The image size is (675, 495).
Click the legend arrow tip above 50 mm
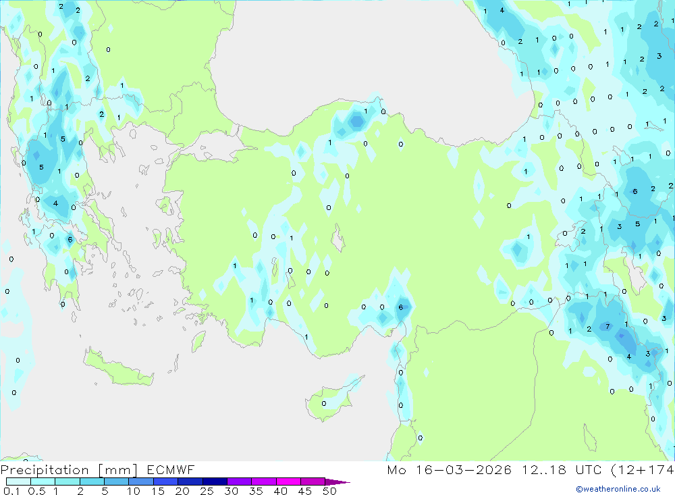(337, 482)
